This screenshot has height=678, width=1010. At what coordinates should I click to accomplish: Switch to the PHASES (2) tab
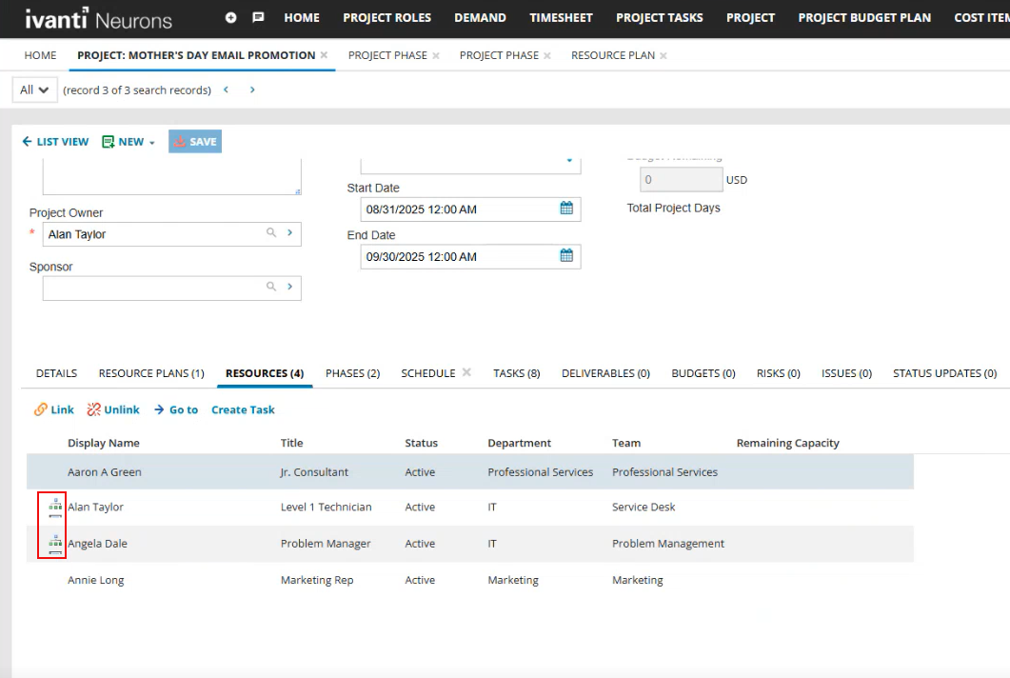tap(352, 373)
